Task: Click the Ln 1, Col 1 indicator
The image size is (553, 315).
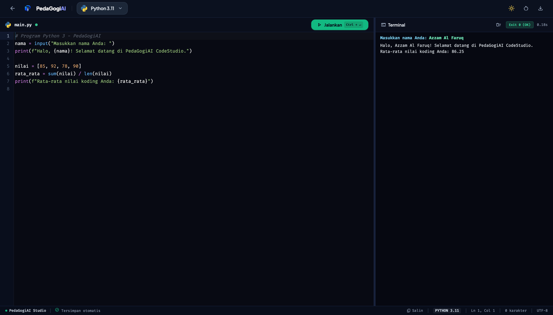Action: [x=483, y=311]
